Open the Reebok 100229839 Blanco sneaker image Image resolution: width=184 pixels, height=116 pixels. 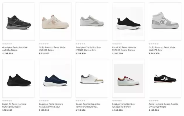pos(128,79)
